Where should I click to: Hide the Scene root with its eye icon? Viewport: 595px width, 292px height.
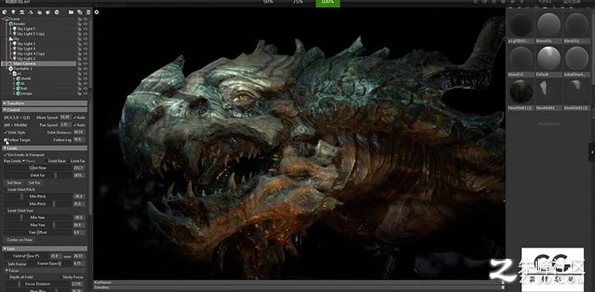pyautogui.click(x=86, y=19)
